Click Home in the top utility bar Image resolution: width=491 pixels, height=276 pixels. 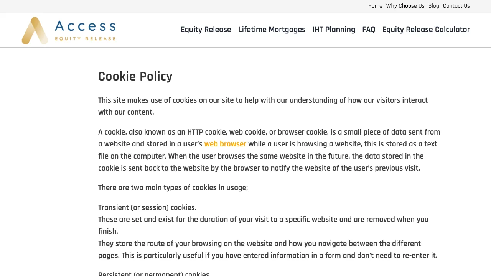[x=375, y=6]
